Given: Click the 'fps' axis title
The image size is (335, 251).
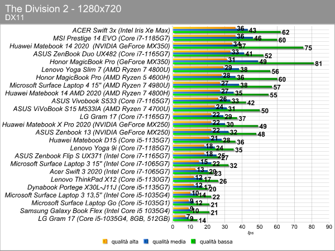Looking at the screenshot, I should point(251,233).
